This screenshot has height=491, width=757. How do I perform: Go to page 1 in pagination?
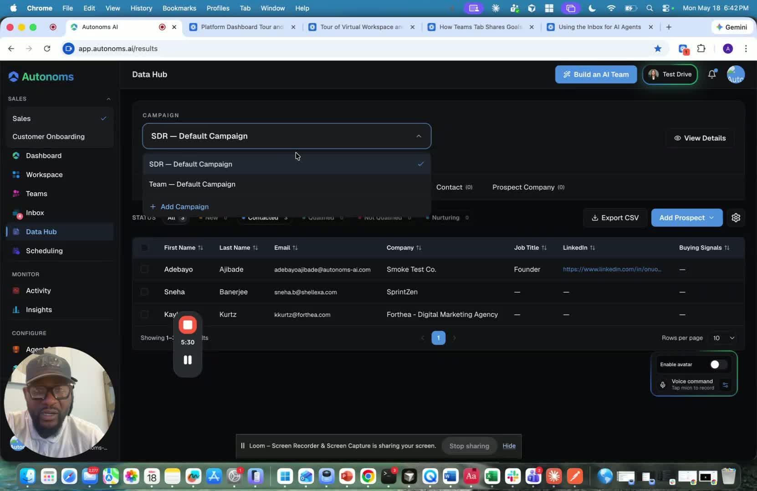click(x=438, y=338)
